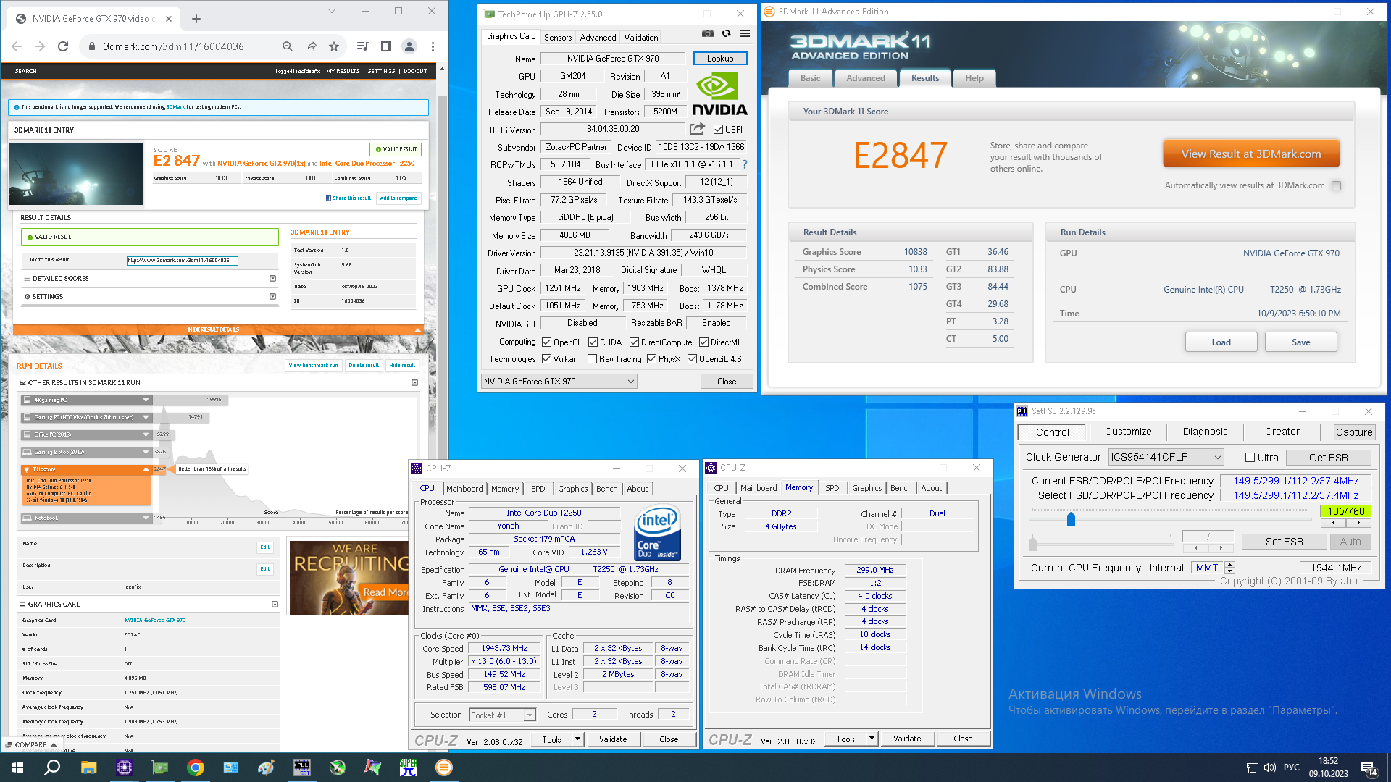The image size is (1391, 782).
Task: Toggle Ray Tracing checkbox
Action: 592,359
